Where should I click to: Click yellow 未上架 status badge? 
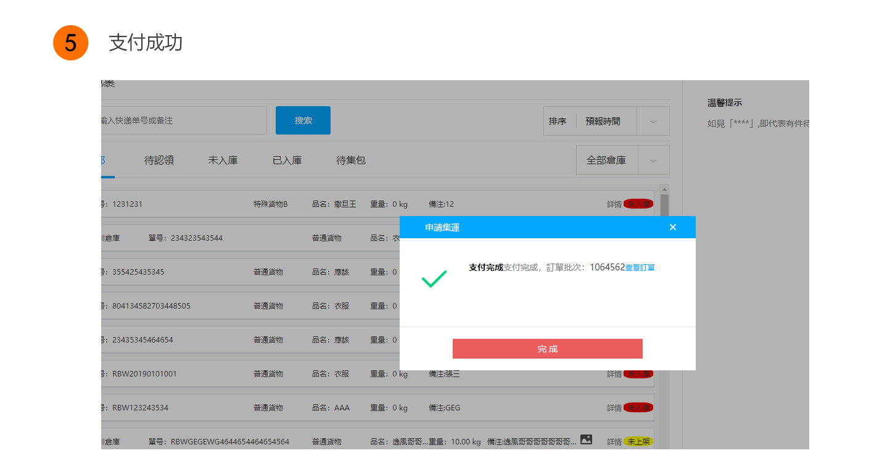(x=638, y=441)
